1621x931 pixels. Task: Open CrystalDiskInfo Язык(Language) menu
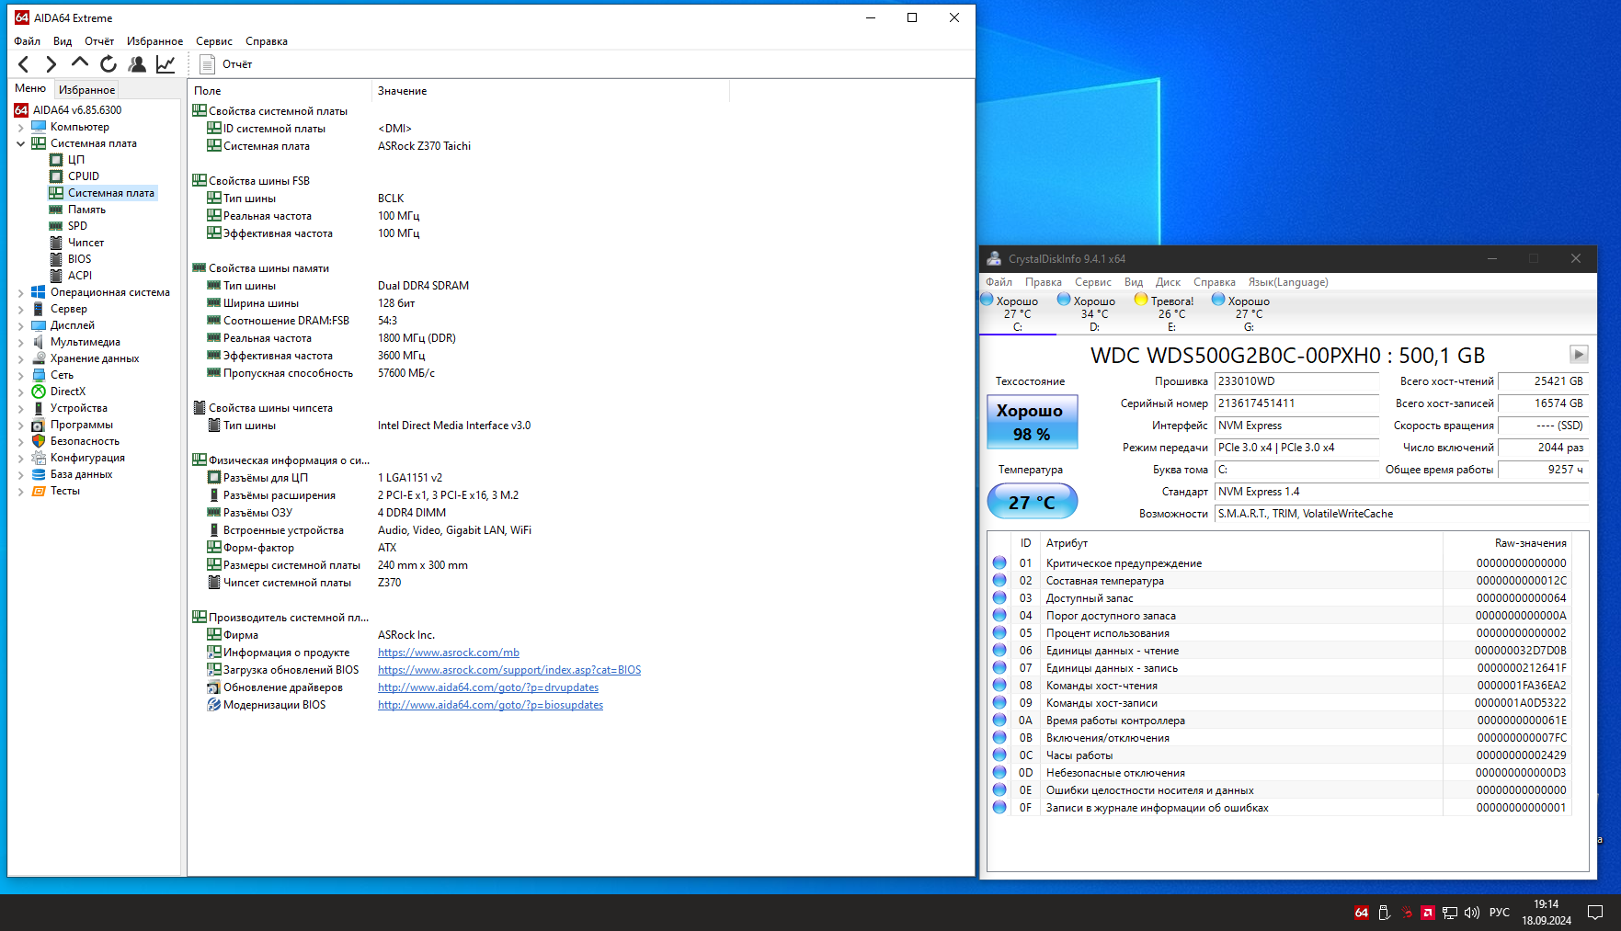pyautogui.click(x=1287, y=282)
